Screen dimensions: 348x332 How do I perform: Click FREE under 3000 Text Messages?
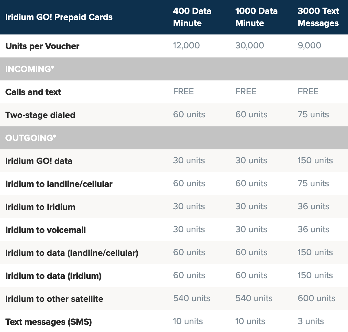point(308,91)
